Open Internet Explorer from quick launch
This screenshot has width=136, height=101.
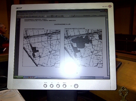click(x=27, y=77)
